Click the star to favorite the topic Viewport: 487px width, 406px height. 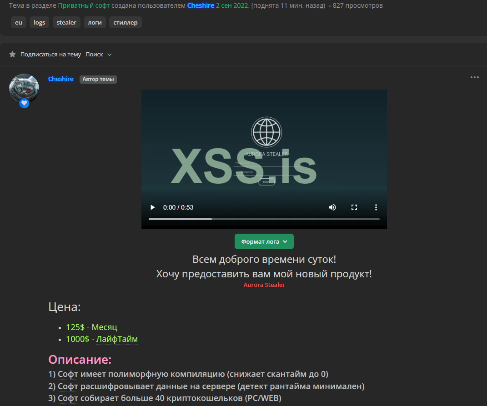coord(13,54)
